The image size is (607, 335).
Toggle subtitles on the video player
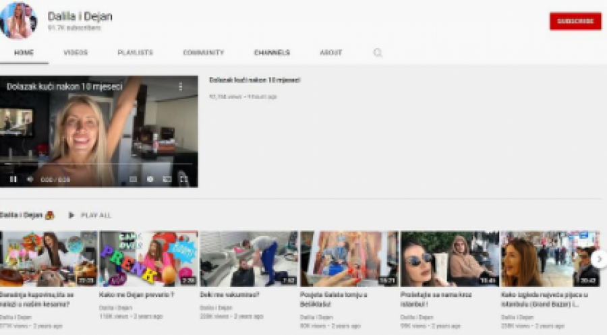133,179
